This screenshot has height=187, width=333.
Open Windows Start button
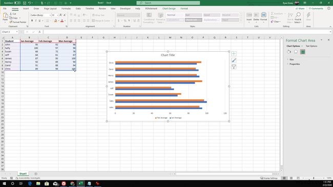pyautogui.click(x=4, y=183)
